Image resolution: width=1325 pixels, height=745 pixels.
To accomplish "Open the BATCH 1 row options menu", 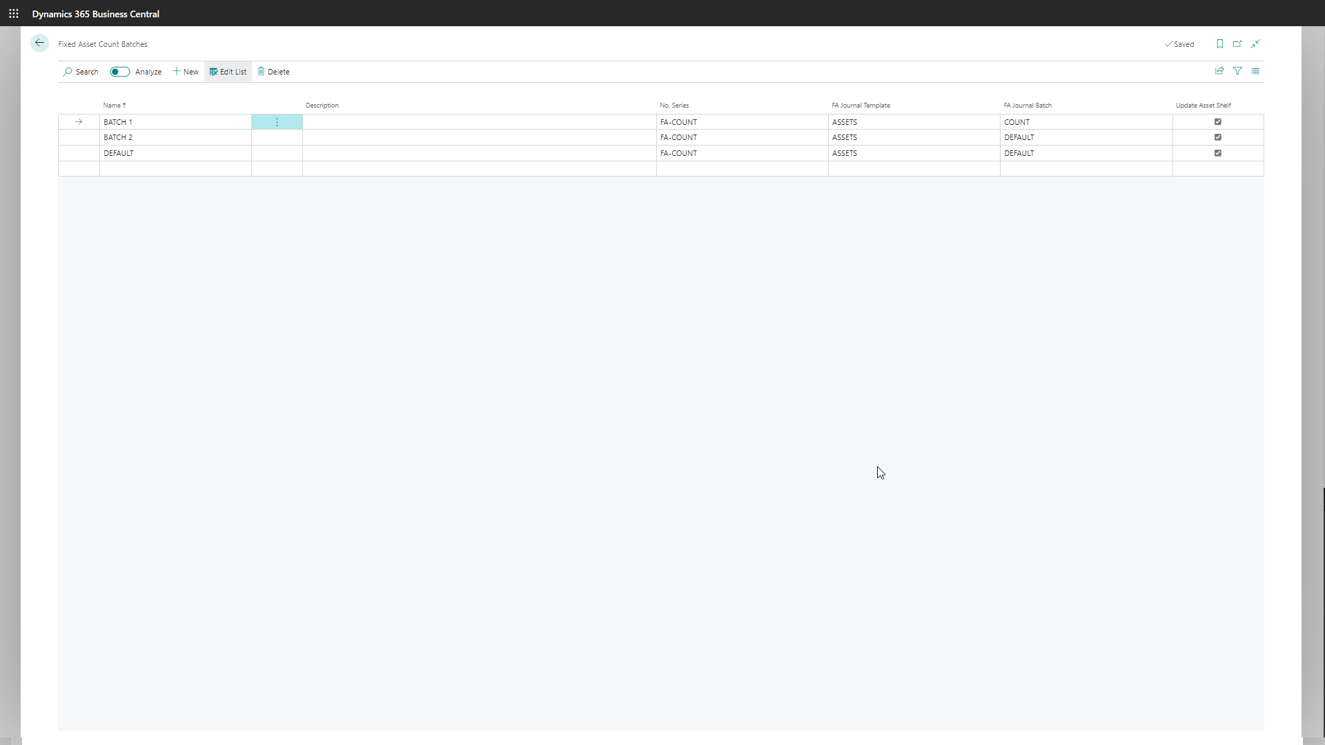I will 277,122.
